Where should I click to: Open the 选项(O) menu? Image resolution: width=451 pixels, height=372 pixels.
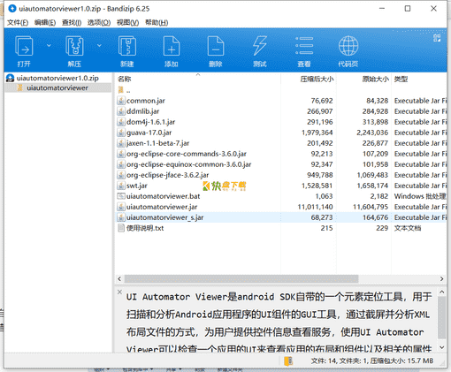(99, 22)
